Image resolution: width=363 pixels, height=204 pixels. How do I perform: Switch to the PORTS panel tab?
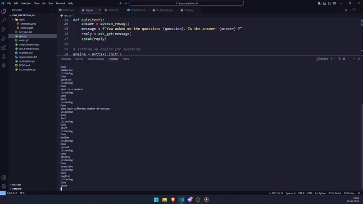(126, 59)
